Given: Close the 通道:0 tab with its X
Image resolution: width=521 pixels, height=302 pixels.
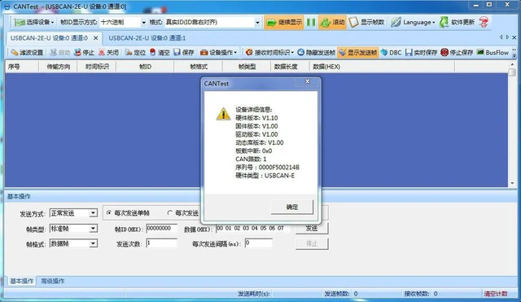Looking at the screenshot, I should 96,38.
